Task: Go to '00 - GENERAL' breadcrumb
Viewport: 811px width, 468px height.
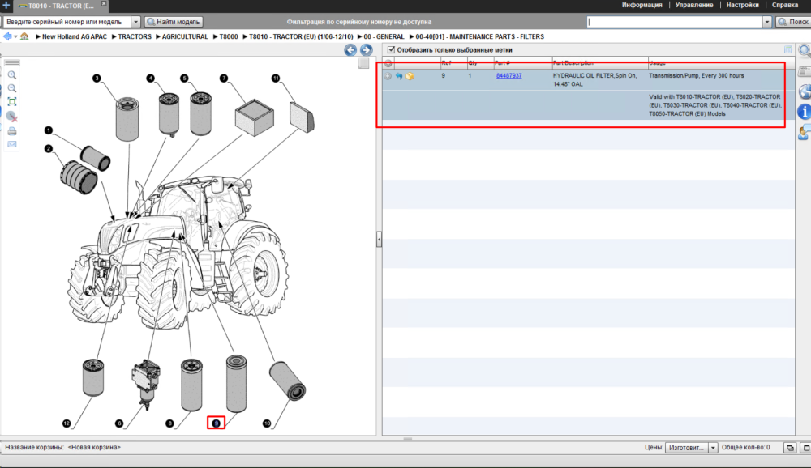Action: click(384, 36)
